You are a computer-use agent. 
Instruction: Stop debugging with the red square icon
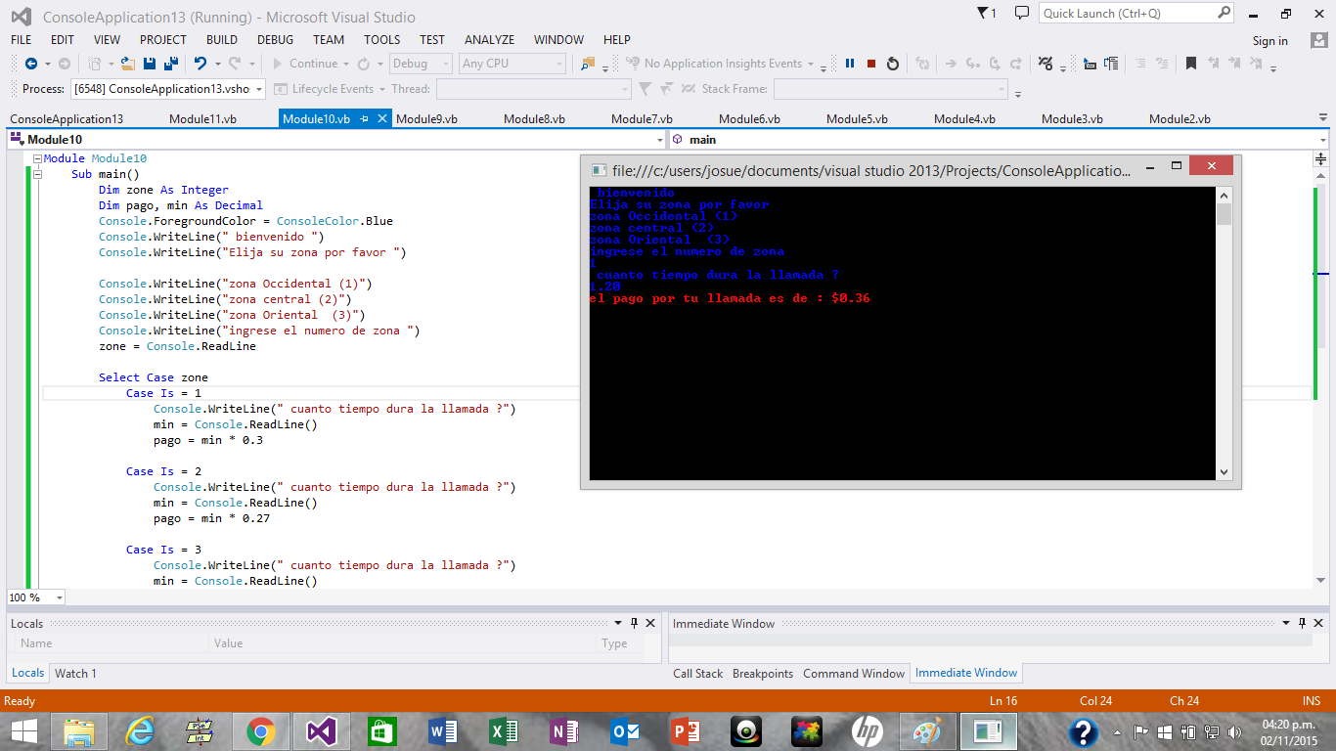click(870, 62)
